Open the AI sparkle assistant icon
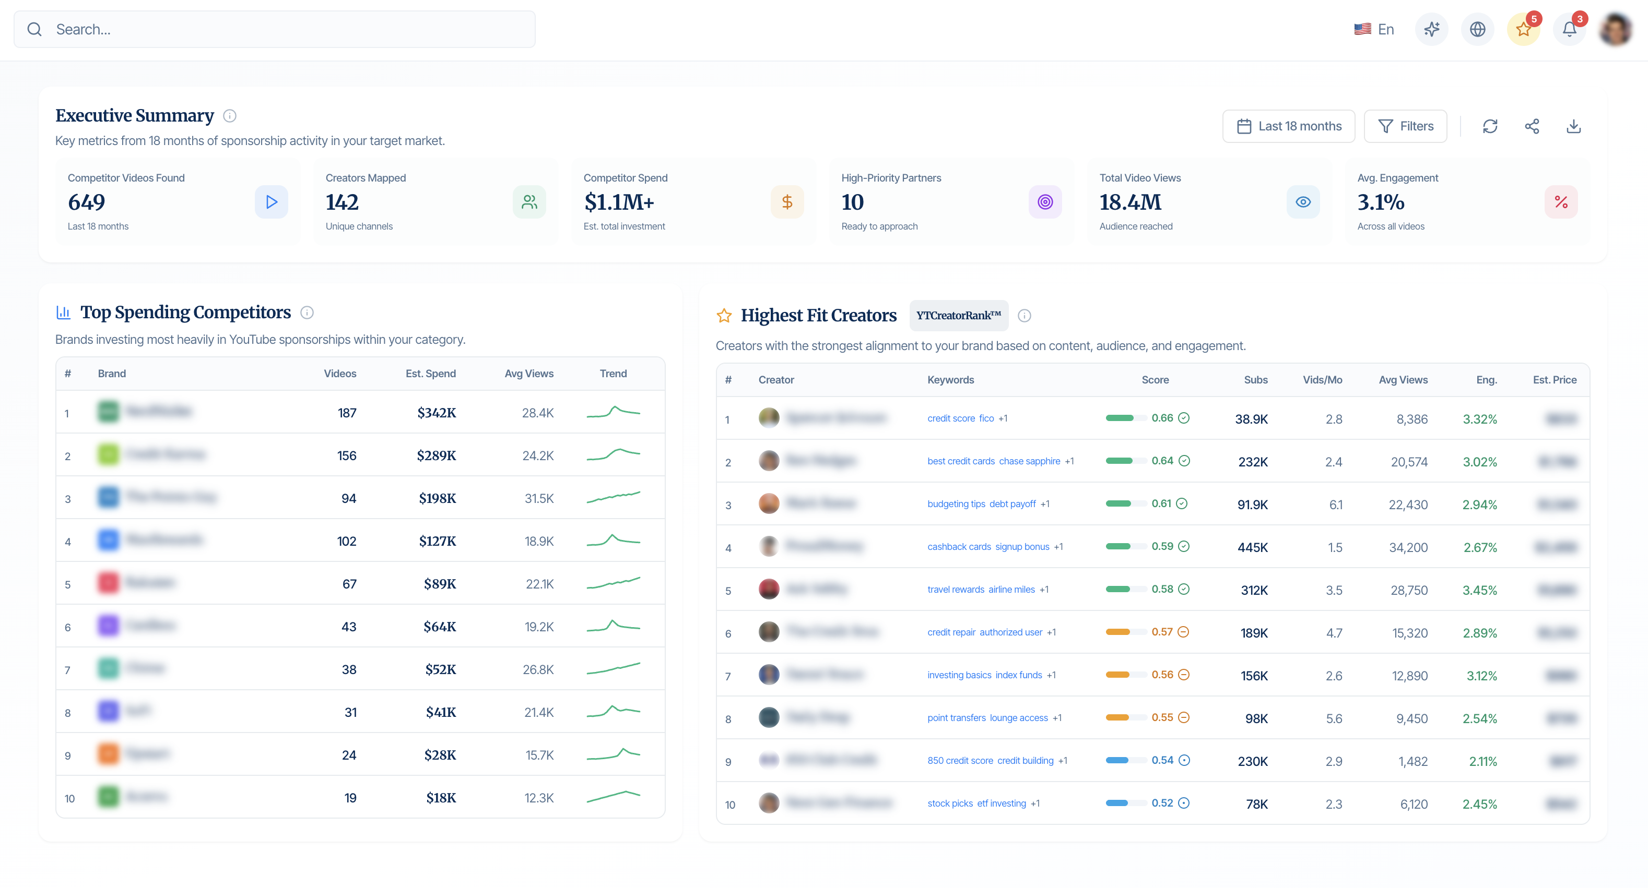The image size is (1648, 888). pos(1431,29)
